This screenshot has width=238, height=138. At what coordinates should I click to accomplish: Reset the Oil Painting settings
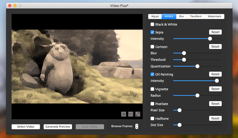(x=216, y=74)
